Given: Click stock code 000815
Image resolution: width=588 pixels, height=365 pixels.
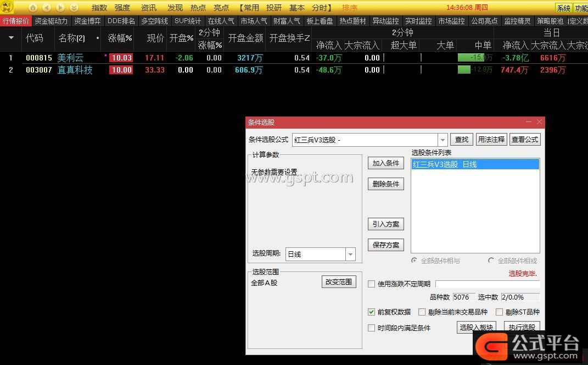Looking at the screenshot, I should pyautogui.click(x=39, y=58).
